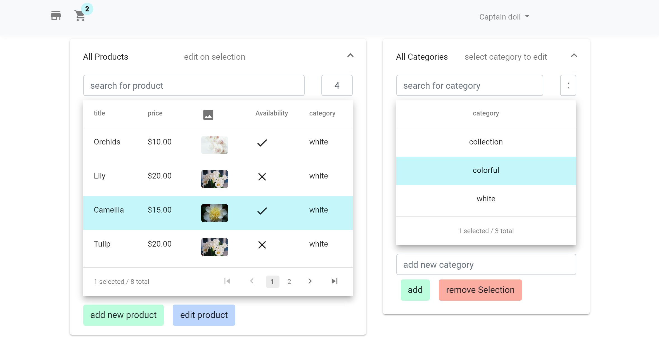Focus the search for product field
Viewport: 659px width, 357px height.
click(x=194, y=85)
